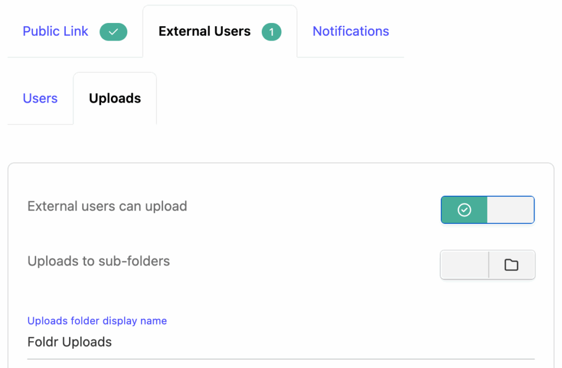Click the circled checkmark icon in upload toggle
Viewport: 562px width, 368px height.
pos(464,210)
